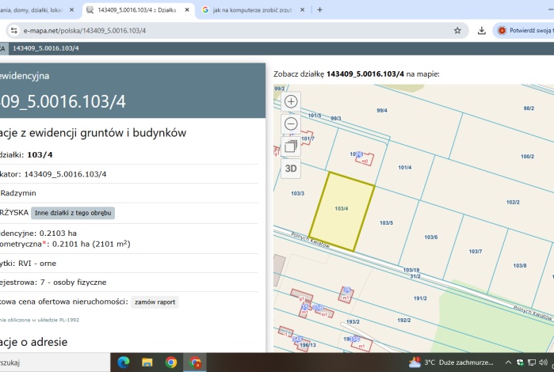
Task: Toggle the 3D map view
Action: [291, 168]
